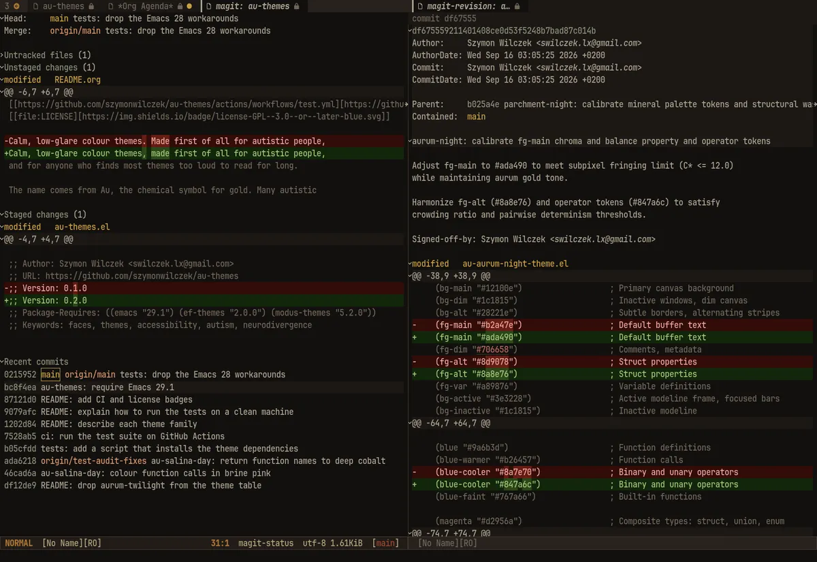Collapse the modified au-aurum-night-theme.el diff

click(x=411, y=264)
